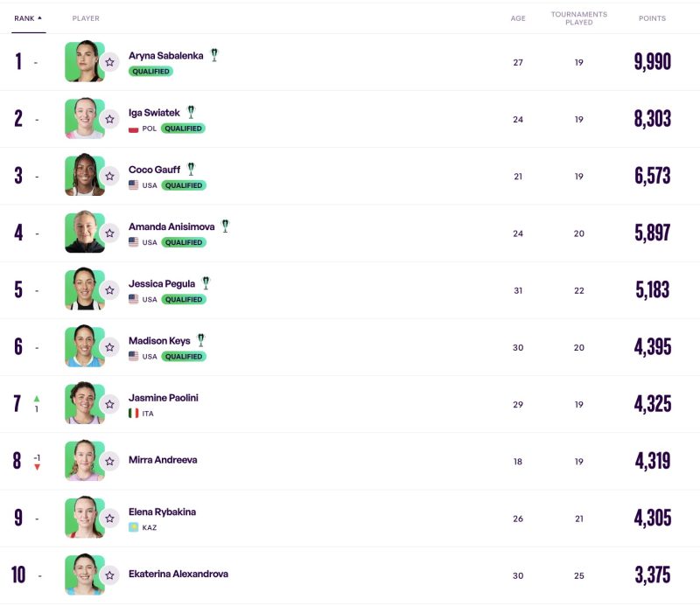The height and width of the screenshot is (606, 700).
Task: Click Mirra Andreeva's profile photo thumbnail
Action: (x=83, y=461)
